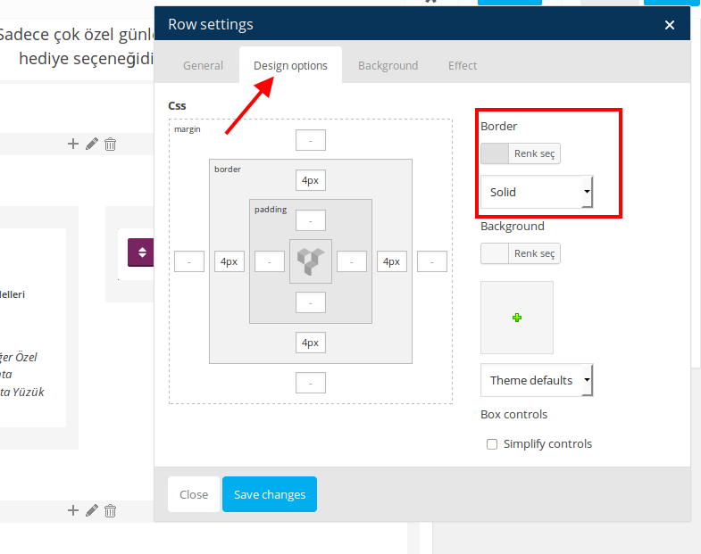Add background image with green plus

pos(517,318)
